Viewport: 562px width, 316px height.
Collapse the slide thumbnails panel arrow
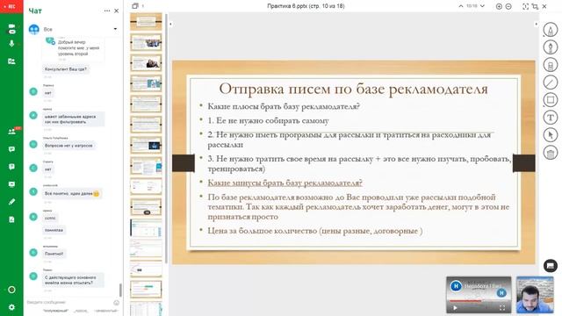[170, 24]
